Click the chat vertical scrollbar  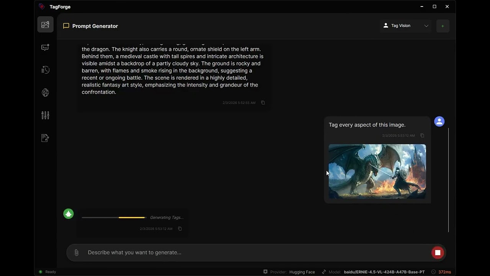[x=448, y=180]
